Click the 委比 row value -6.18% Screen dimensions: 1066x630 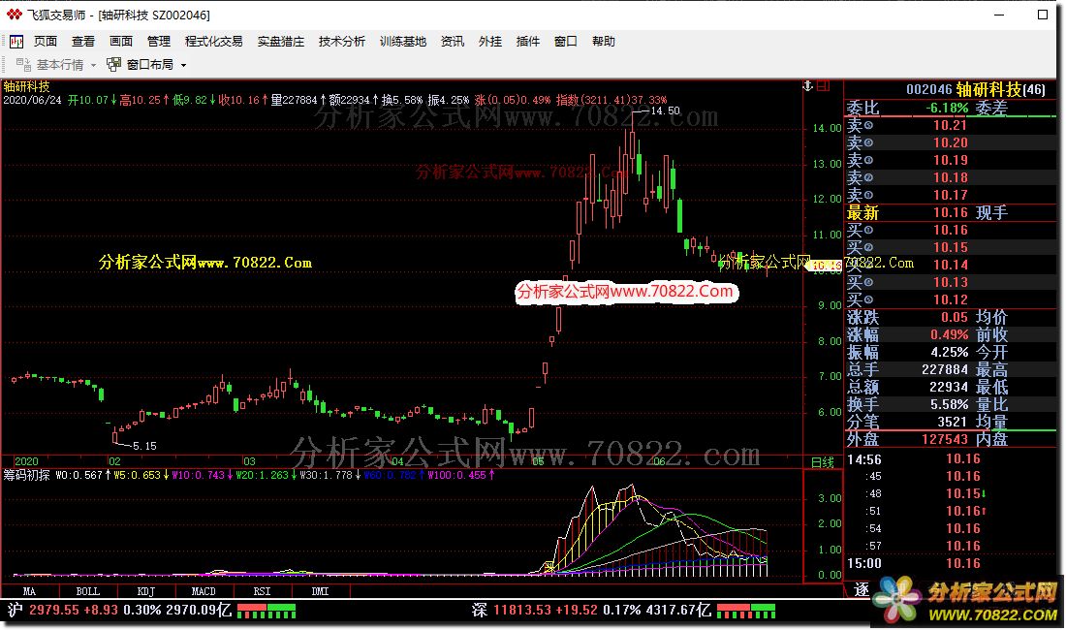[947, 108]
